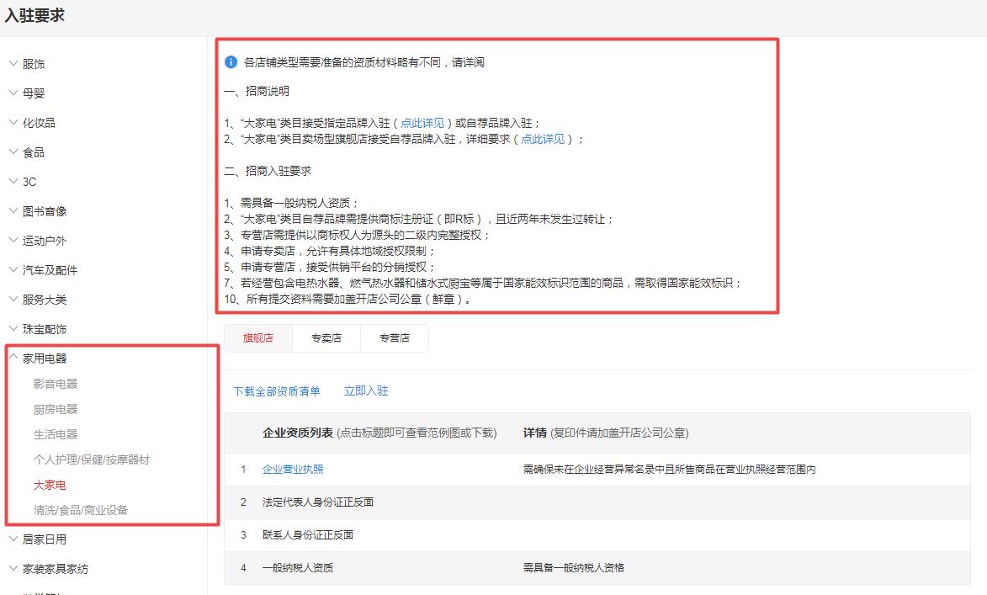
Task: Switch to the 专卖店 tab
Action: point(326,337)
